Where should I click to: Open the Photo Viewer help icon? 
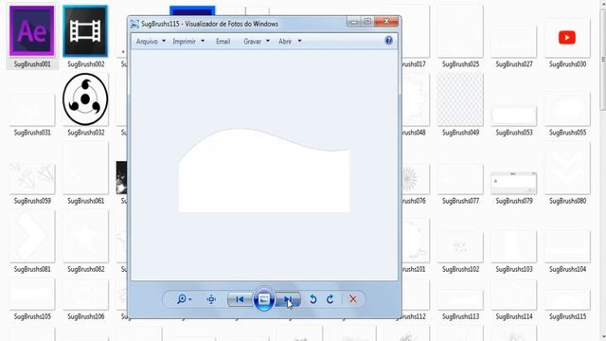[x=389, y=41]
